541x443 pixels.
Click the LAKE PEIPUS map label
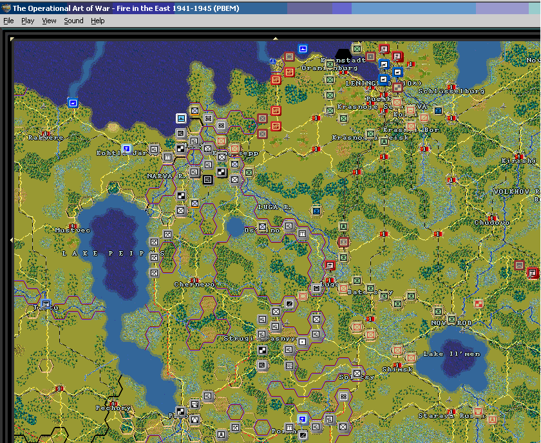click(x=113, y=254)
